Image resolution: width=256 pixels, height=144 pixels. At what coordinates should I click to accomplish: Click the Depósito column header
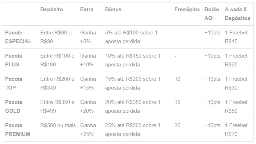pyautogui.click(x=52, y=9)
